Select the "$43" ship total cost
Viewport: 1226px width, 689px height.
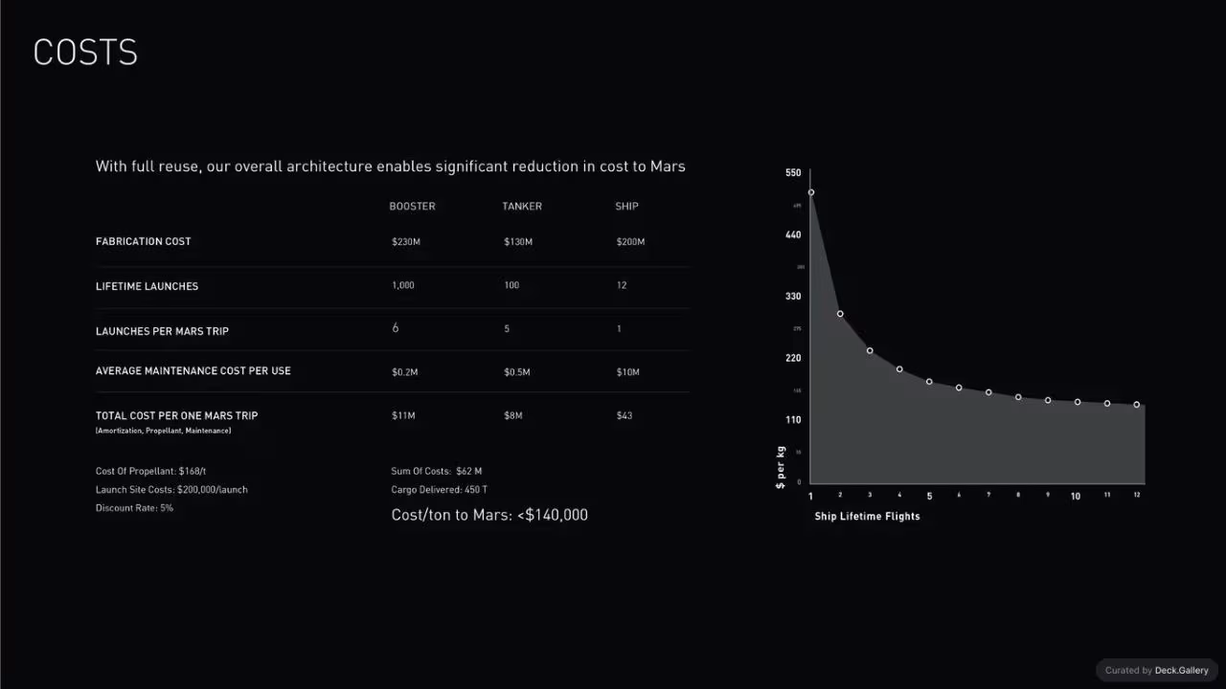point(624,415)
